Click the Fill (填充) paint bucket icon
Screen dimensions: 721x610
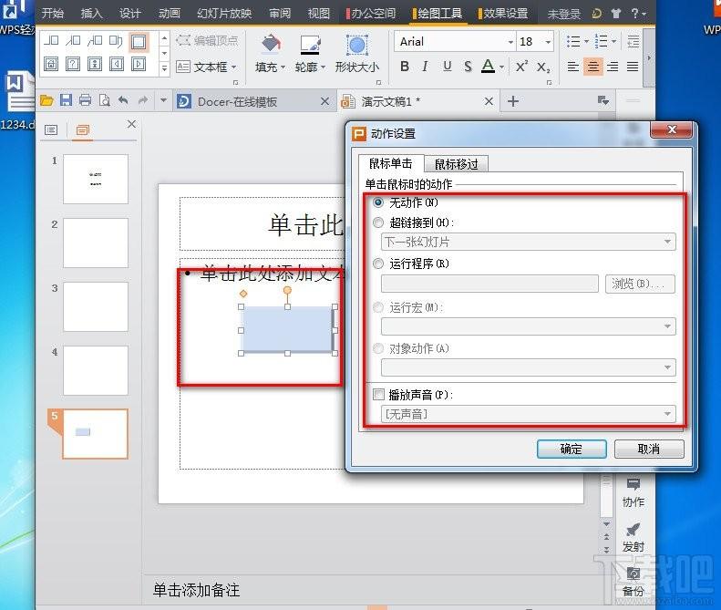[271, 45]
